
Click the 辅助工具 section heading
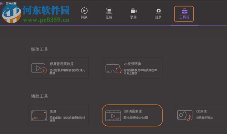coord(40,96)
